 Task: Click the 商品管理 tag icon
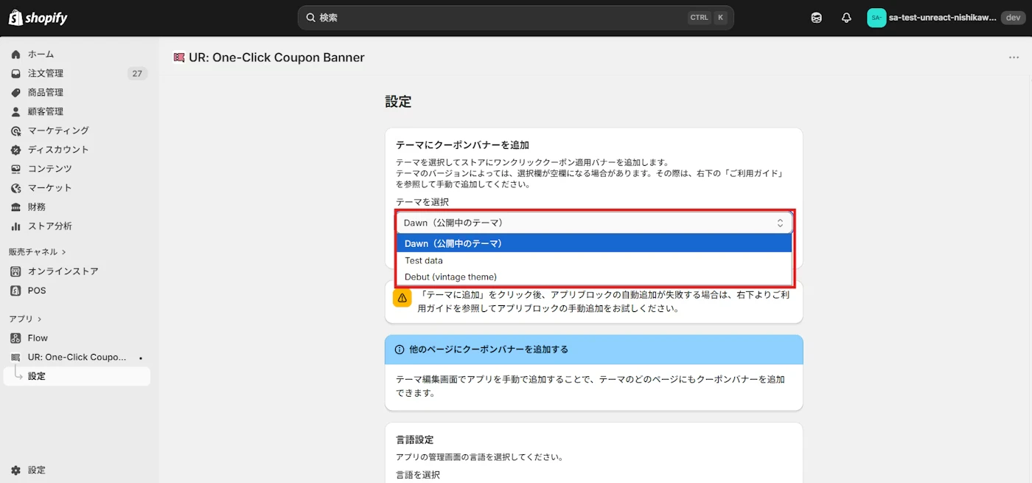[15, 93]
